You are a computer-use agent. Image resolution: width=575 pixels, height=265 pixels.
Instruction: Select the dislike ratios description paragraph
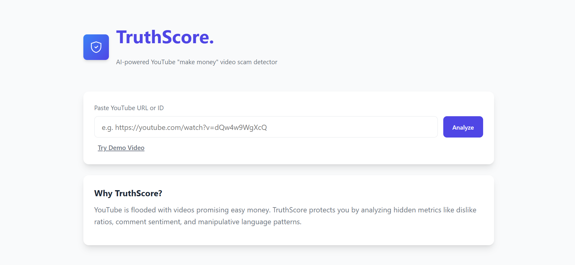pyautogui.click(x=285, y=215)
